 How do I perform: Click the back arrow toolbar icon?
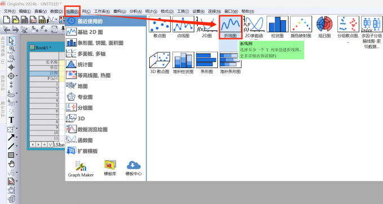[7, 30]
